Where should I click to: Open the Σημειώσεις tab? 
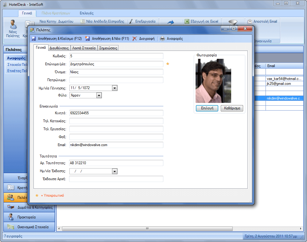point(108,48)
